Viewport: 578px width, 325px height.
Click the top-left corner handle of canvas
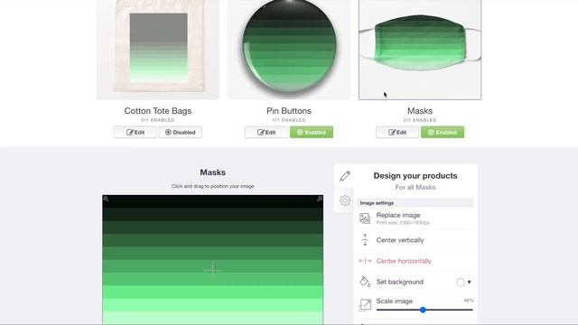click(106, 199)
